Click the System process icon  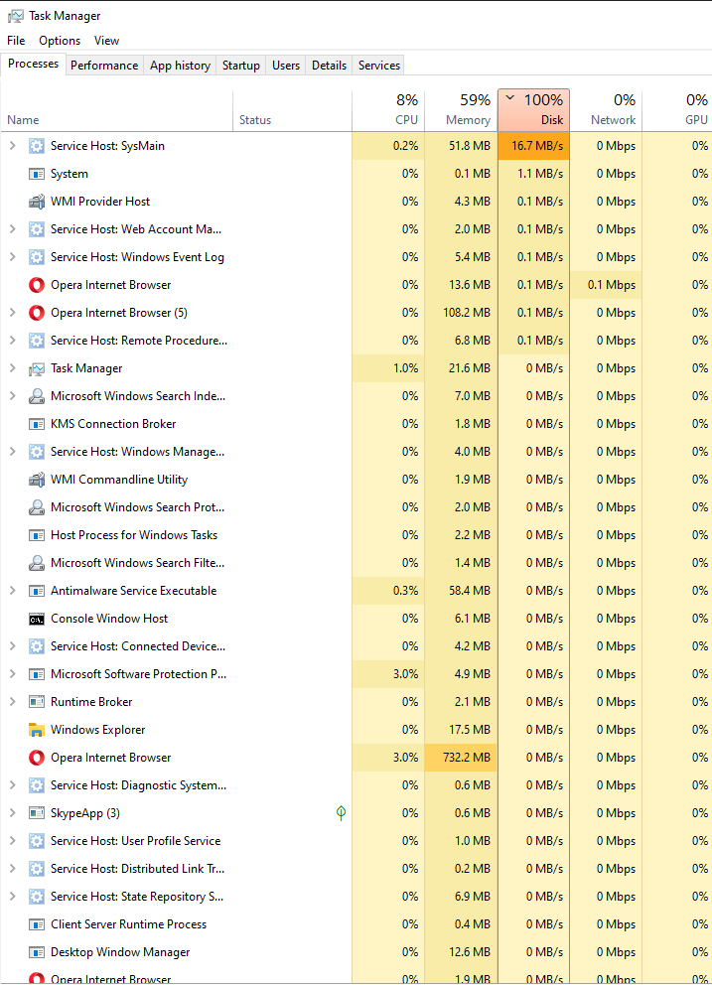[37, 174]
